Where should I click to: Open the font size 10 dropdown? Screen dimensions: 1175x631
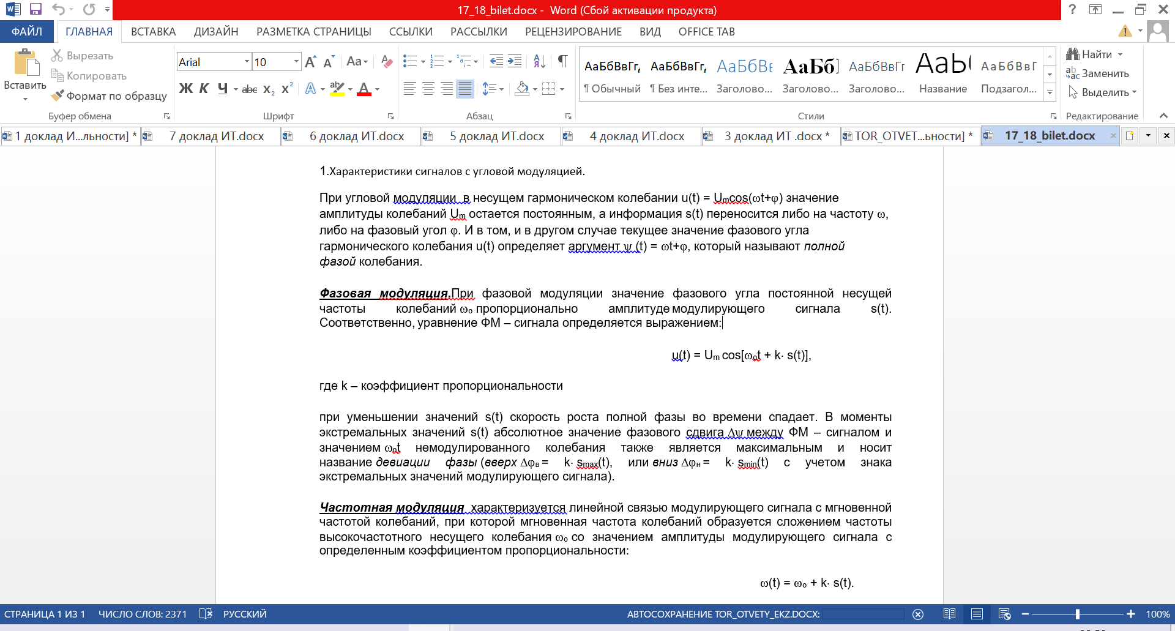[297, 62]
